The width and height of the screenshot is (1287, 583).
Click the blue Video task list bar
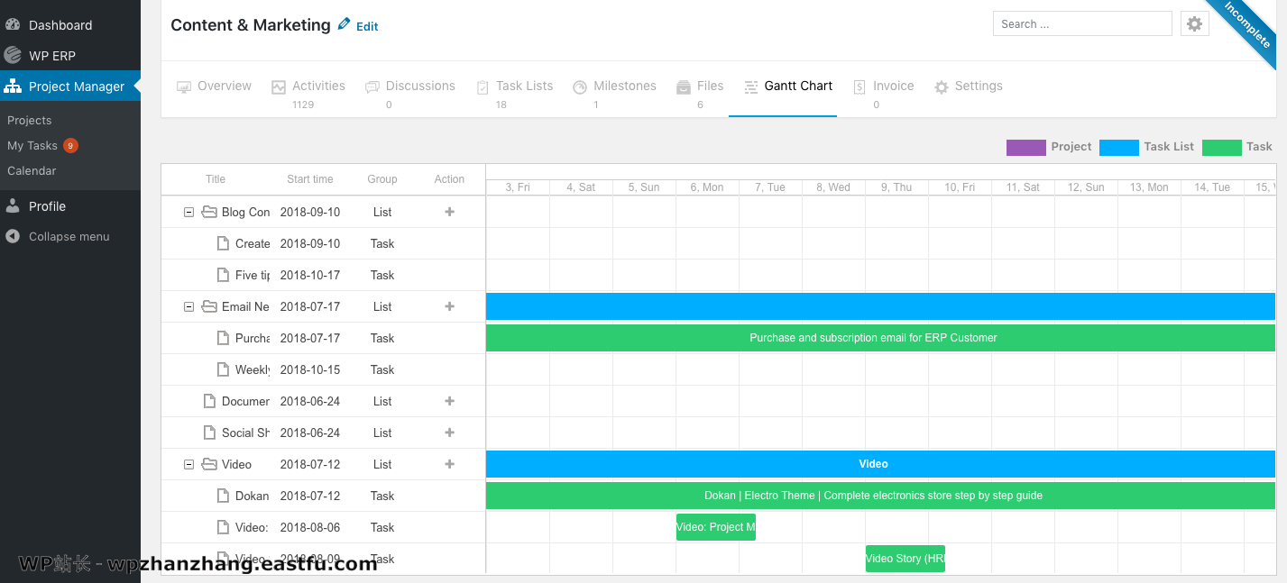pyautogui.click(x=873, y=464)
